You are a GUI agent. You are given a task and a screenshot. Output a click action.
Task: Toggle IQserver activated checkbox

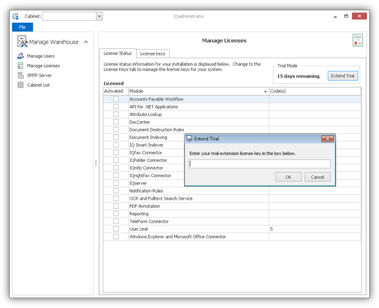click(116, 183)
